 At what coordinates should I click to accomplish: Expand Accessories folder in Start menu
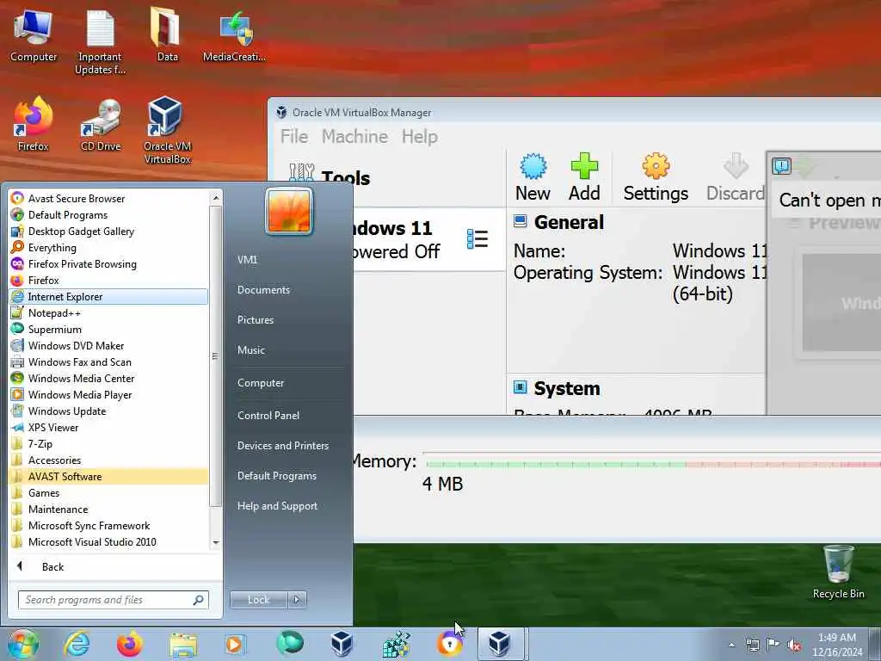108,460
